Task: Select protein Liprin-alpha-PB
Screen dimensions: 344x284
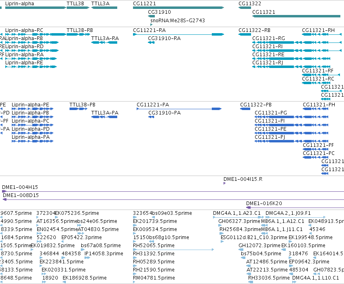Action: pyautogui.click(x=32, y=117)
